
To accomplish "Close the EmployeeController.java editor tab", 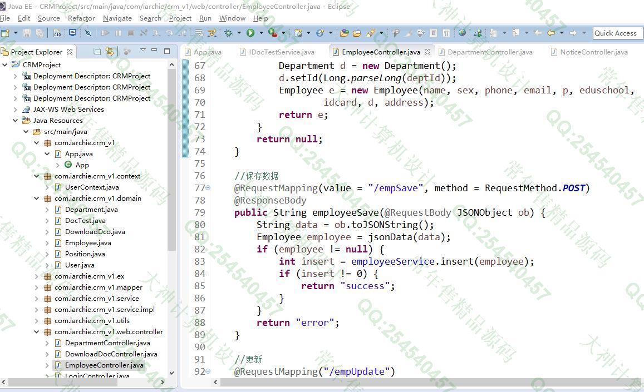I will click(427, 52).
